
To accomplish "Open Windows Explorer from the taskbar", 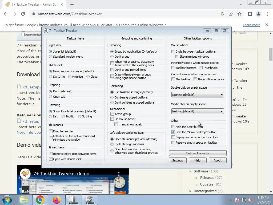I will 24,200.
